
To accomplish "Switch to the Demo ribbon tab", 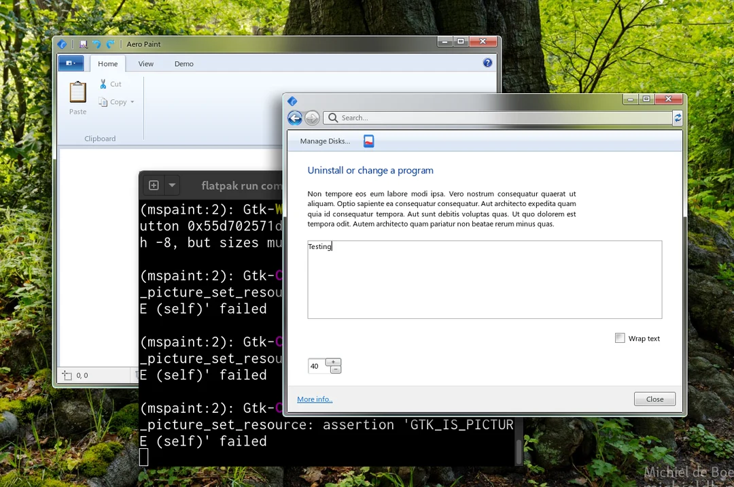I will click(x=183, y=63).
